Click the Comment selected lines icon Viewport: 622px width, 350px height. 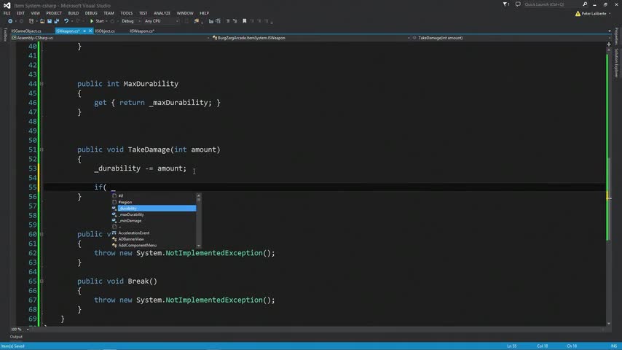point(228,21)
